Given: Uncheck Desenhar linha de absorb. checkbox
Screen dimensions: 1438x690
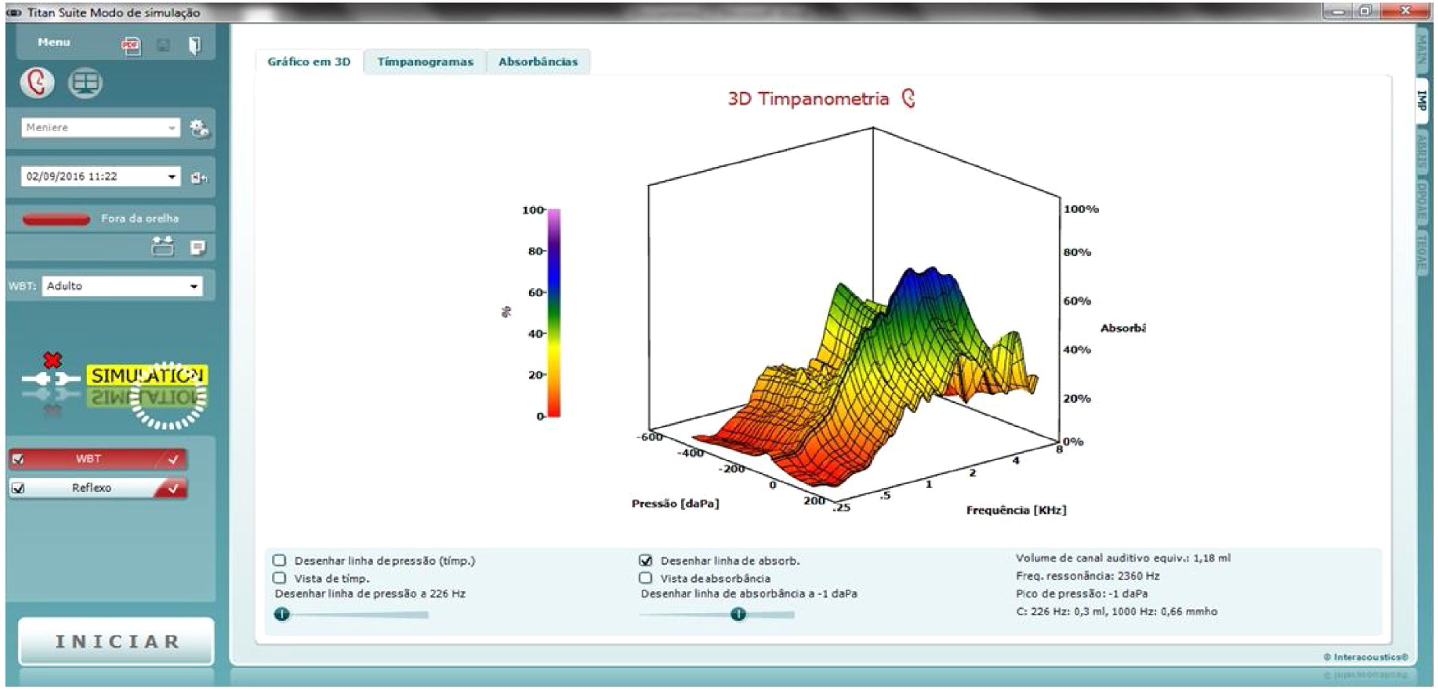Looking at the screenshot, I should click(x=645, y=560).
